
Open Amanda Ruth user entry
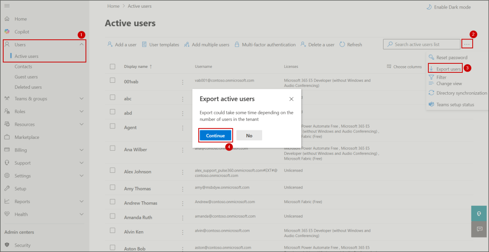click(x=138, y=218)
